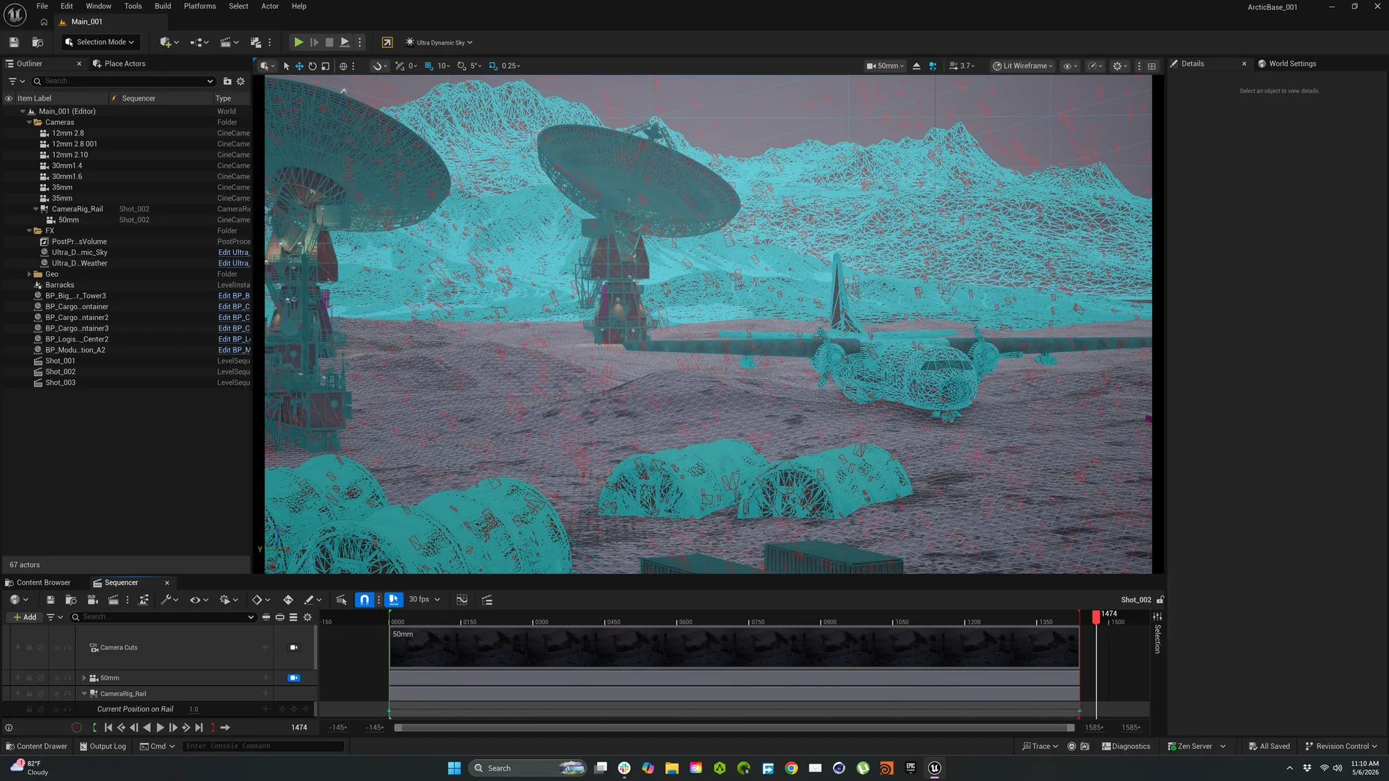Select the rotate transform tool in viewport
This screenshot has height=781, width=1389.
coord(313,66)
